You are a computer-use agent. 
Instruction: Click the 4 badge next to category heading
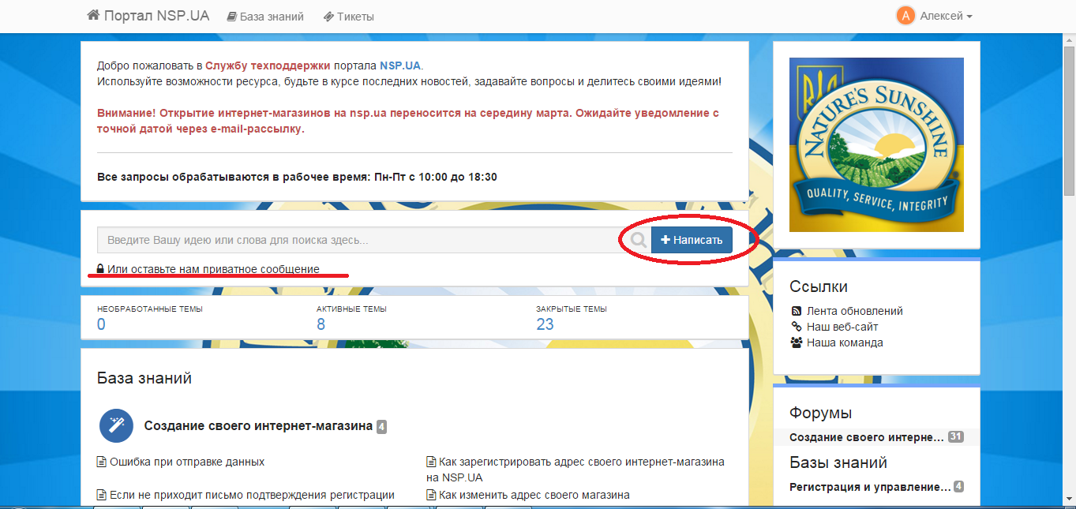[381, 427]
